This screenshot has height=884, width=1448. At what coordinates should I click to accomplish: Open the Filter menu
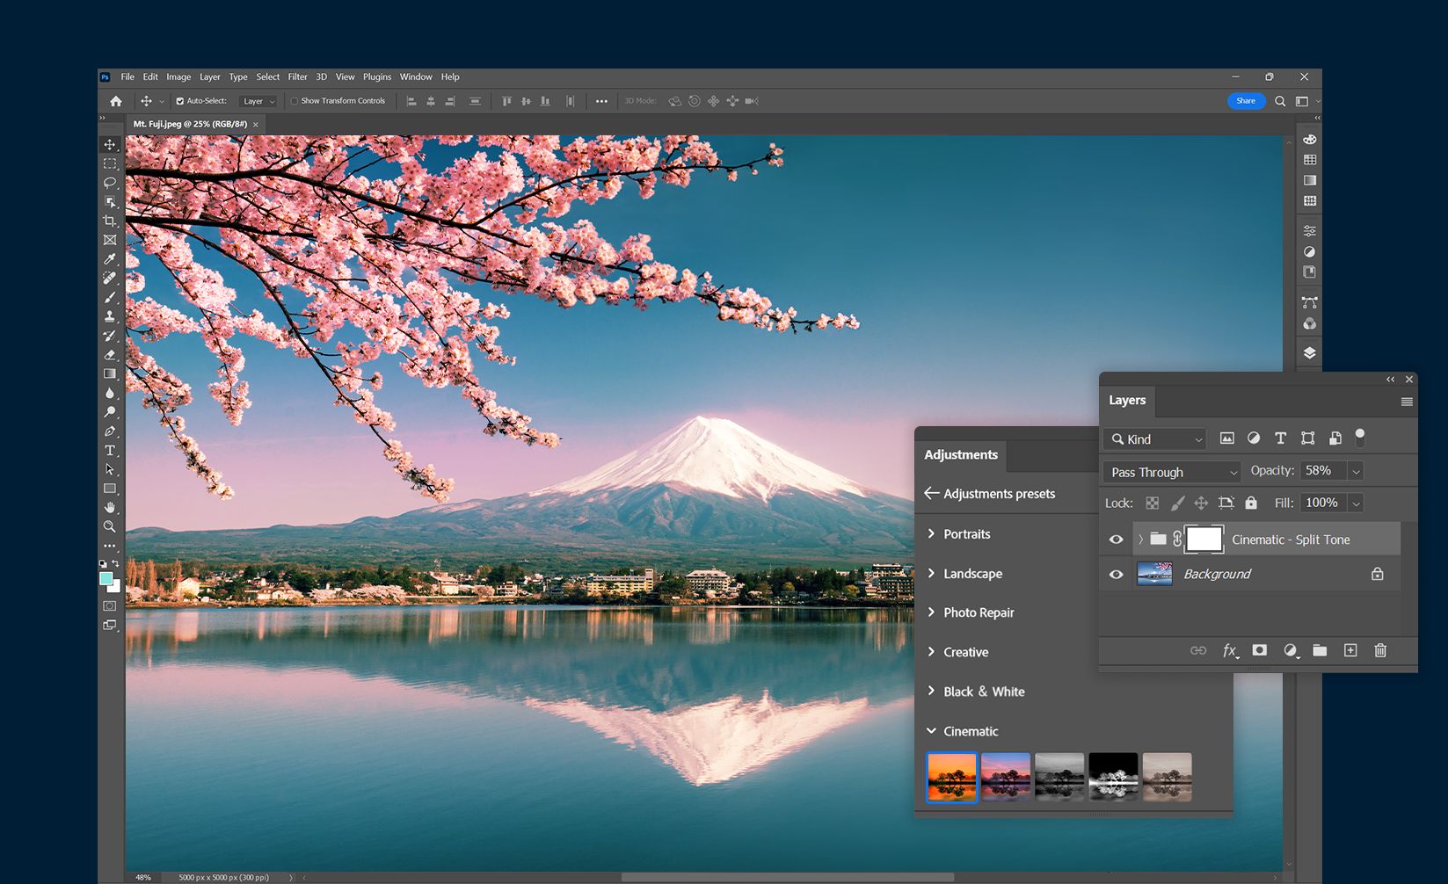coord(297,77)
